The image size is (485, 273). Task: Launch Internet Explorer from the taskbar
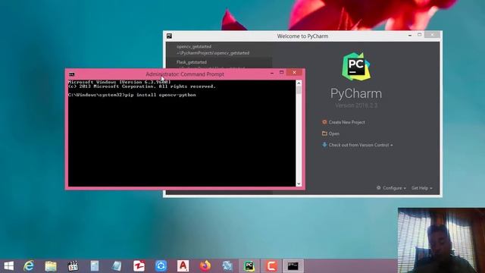[29, 266]
